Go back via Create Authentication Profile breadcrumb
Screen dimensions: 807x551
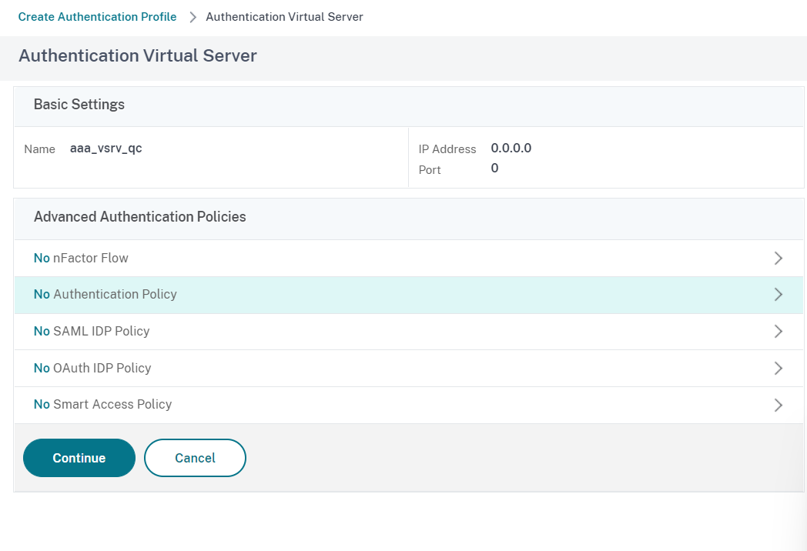[x=97, y=16]
